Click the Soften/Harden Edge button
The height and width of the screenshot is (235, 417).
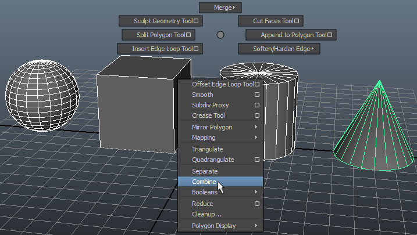279,49
